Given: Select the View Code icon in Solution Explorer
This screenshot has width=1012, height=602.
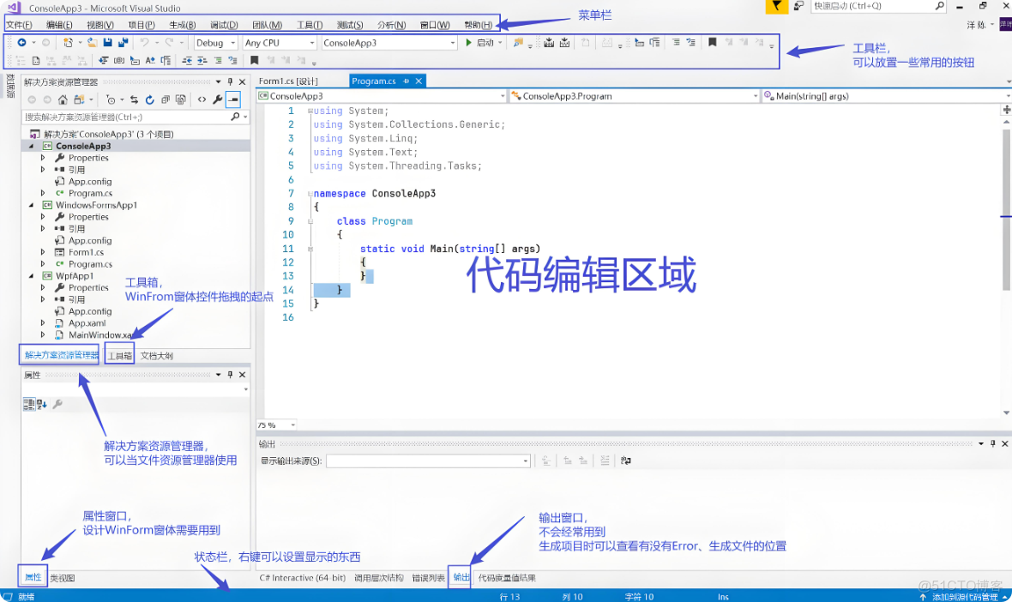Looking at the screenshot, I should (202, 99).
